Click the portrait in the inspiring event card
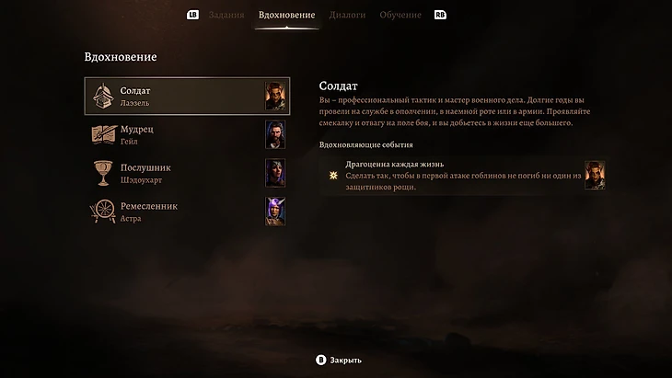Viewport: 672px width, 378px height. 595,175
